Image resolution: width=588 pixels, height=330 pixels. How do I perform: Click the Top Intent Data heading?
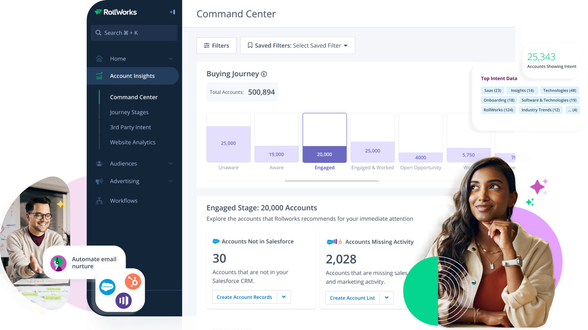[x=499, y=78]
